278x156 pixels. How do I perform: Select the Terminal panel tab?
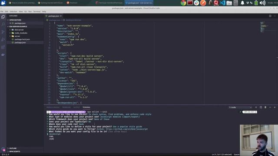86,107
